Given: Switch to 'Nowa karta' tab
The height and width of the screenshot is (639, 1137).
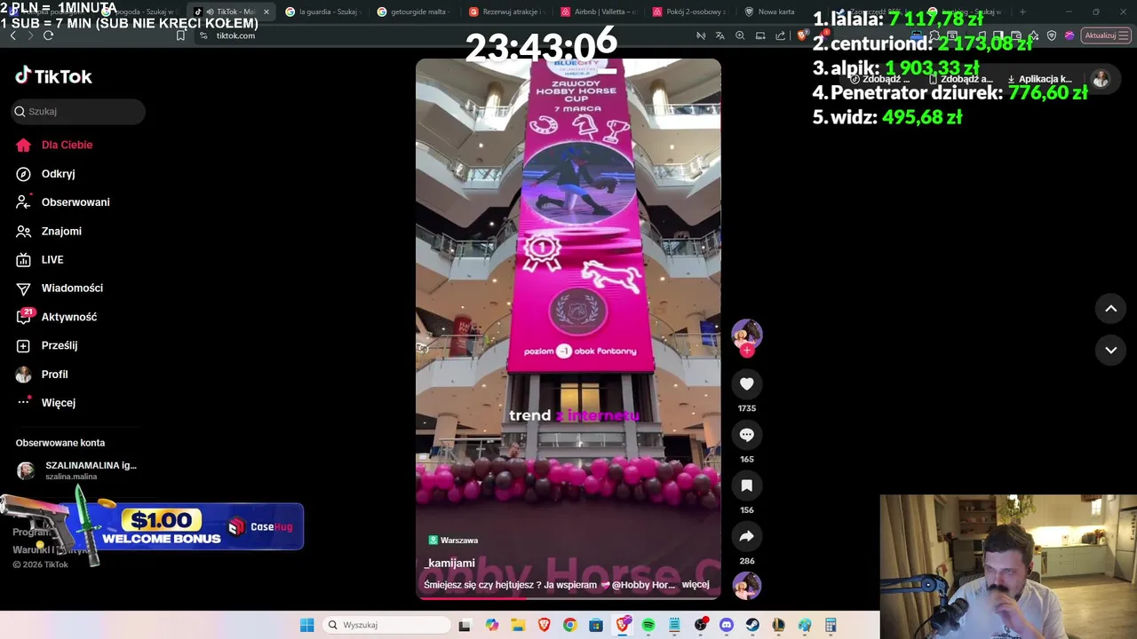Looking at the screenshot, I should click(780, 12).
